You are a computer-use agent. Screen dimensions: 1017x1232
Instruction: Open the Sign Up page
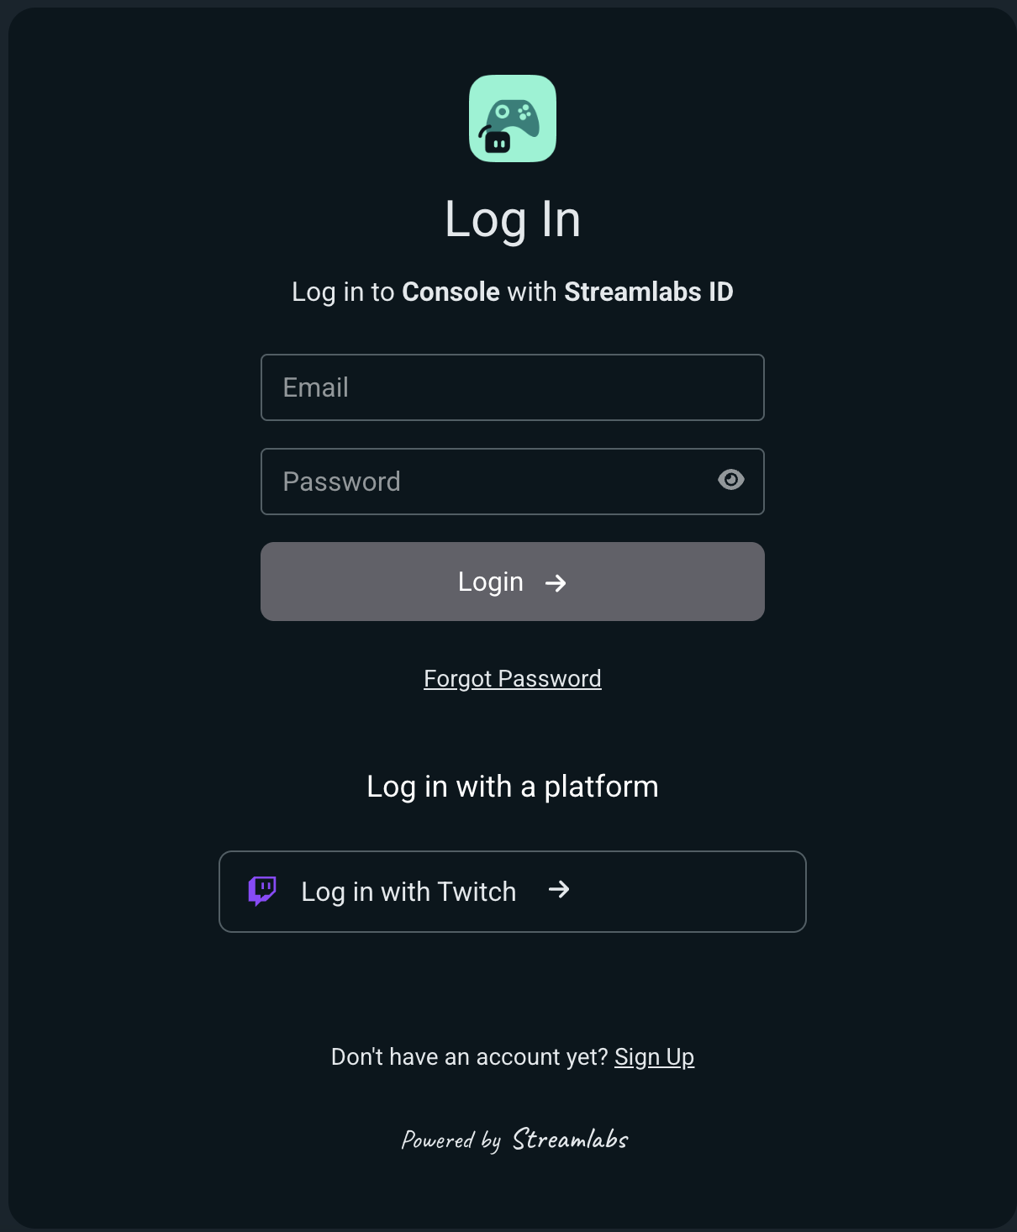pyautogui.click(x=655, y=1056)
